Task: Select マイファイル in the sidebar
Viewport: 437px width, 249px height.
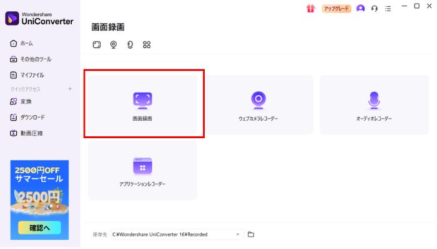Action: [31, 75]
